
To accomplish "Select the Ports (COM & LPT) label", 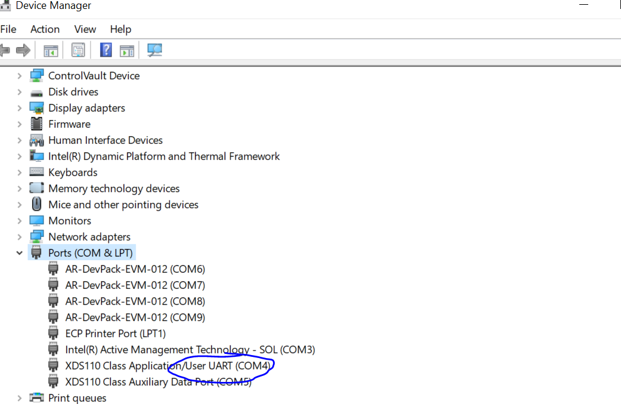I will pos(91,253).
